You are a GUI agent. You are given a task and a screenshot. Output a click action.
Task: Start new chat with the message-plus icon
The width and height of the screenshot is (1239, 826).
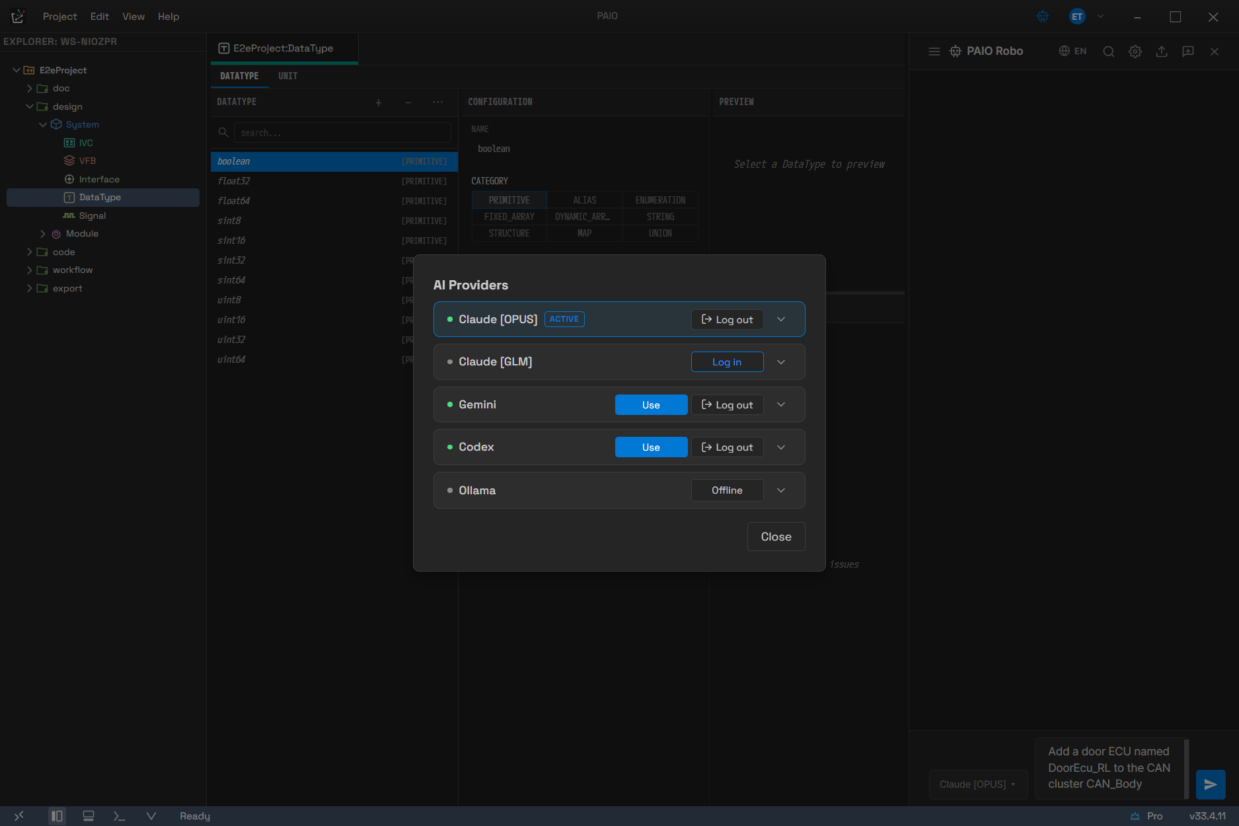click(1188, 52)
